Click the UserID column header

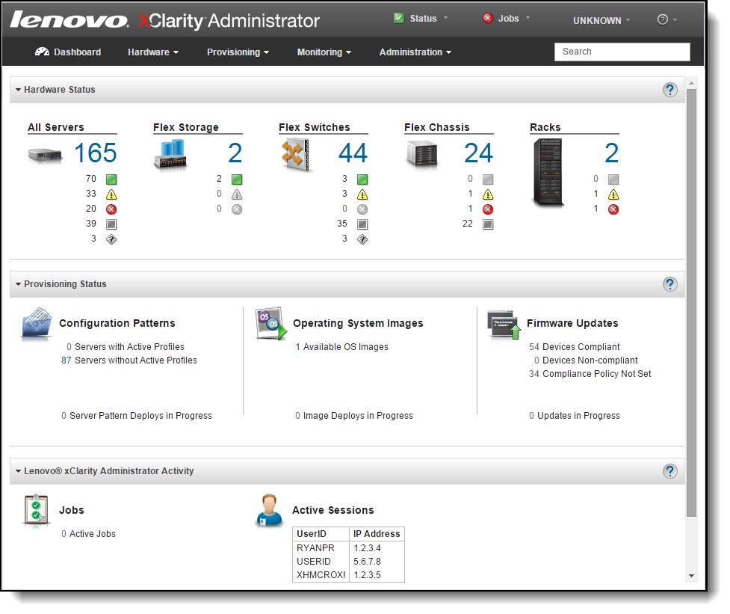pyautogui.click(x=321, y=534)
